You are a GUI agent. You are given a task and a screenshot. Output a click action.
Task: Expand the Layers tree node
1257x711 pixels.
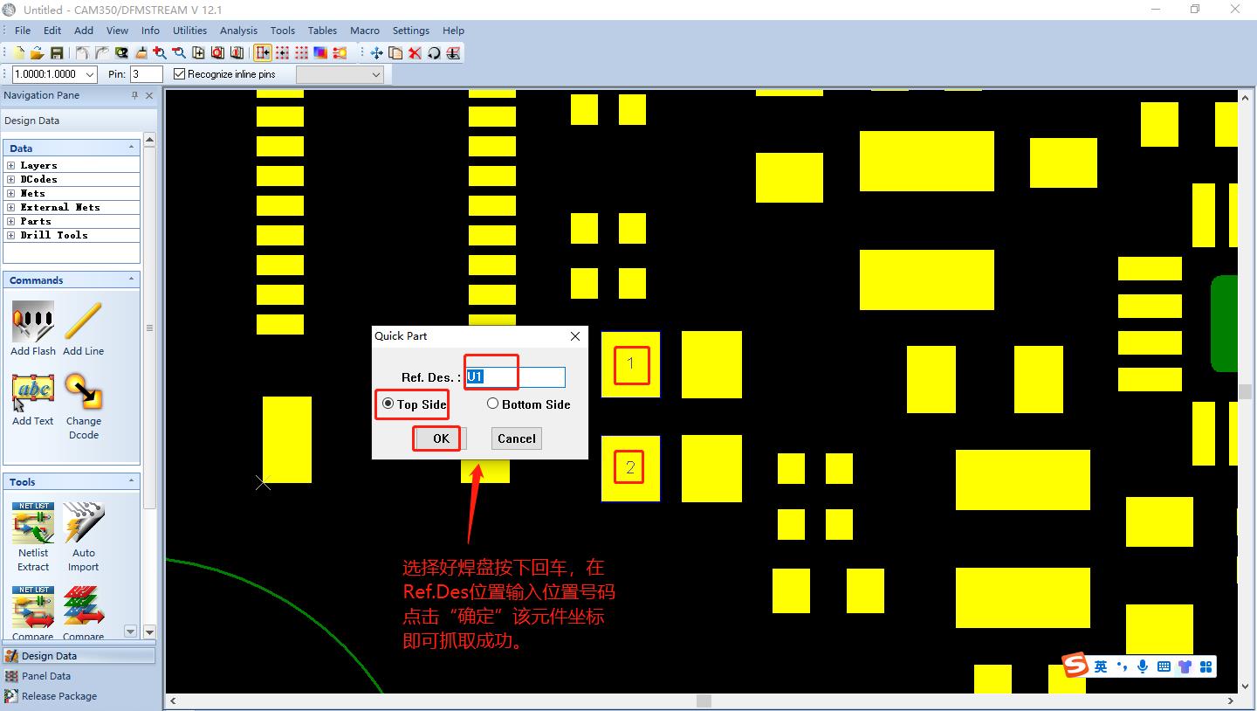11,165
